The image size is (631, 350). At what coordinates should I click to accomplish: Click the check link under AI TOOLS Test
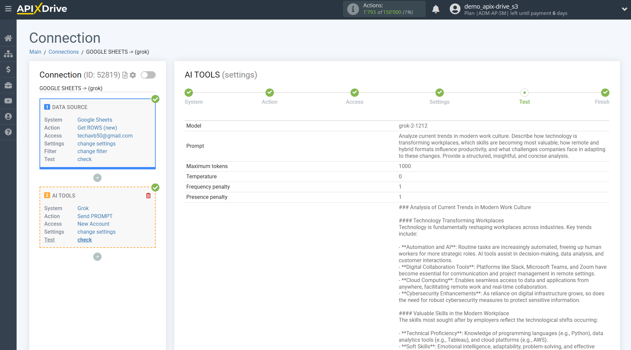pyautogui.click(x=84, y=240)
